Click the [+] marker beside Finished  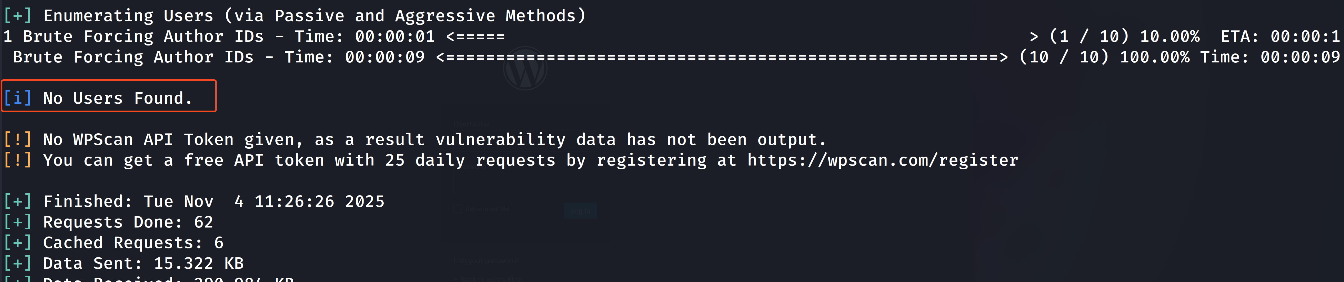pos(18,201)
